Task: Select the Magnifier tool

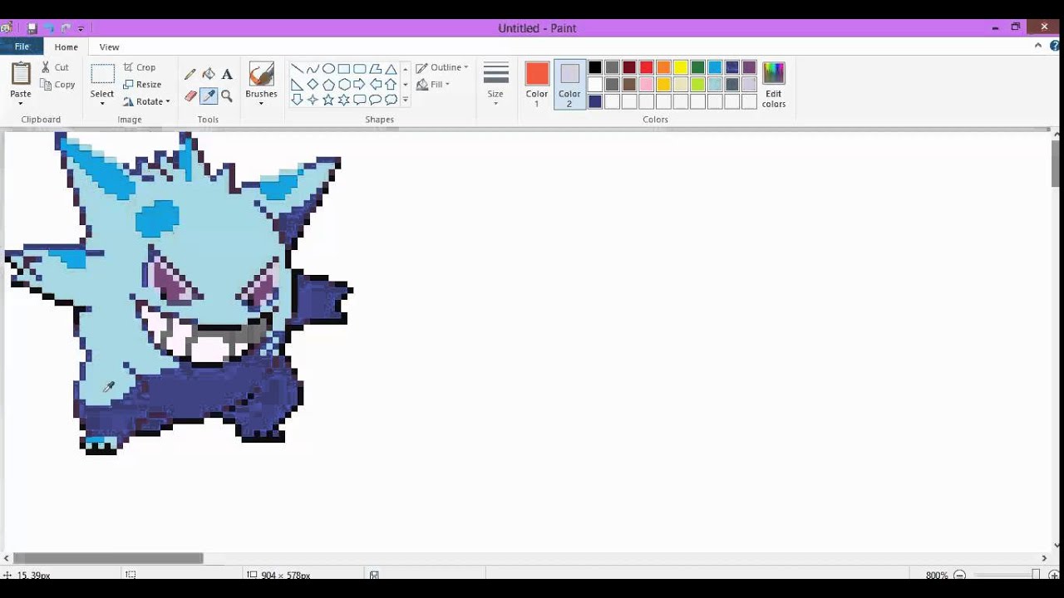Action: (x=227, y=96)
